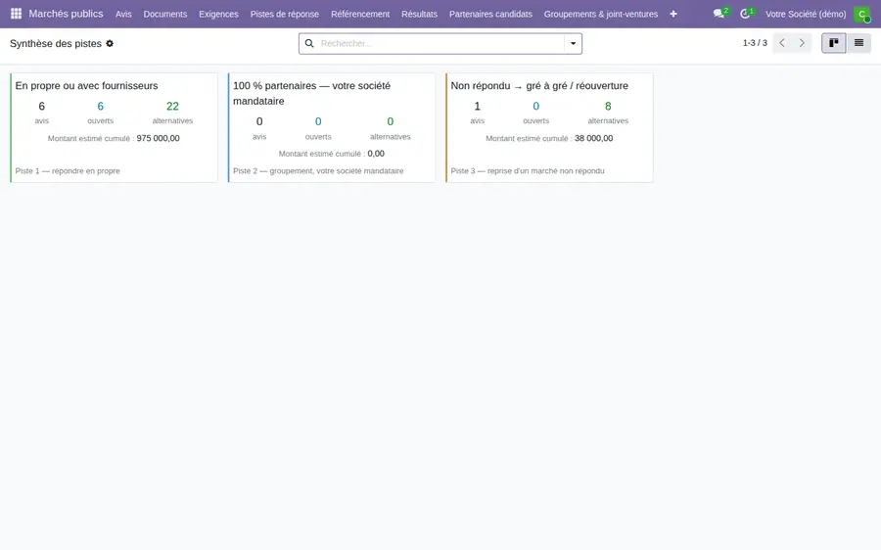The width and height of the screenshot is (881, 550).
Task: Click the 1-3 / 3 pager counter
Action: pos(755,43)
